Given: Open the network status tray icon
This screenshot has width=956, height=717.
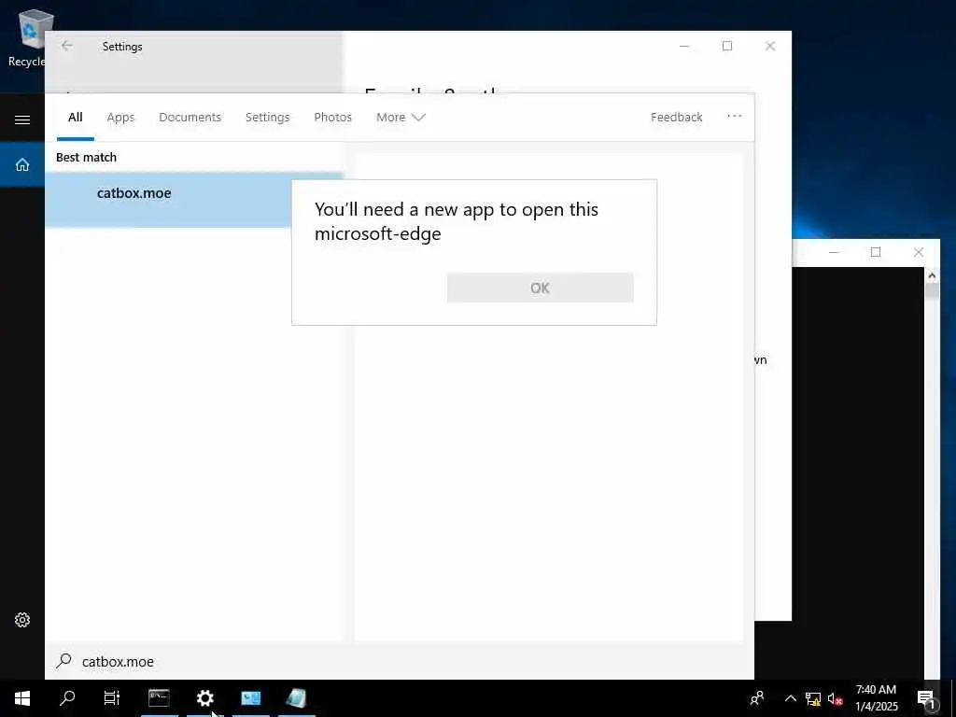Looking at the screenshot, I should [813, 698].
